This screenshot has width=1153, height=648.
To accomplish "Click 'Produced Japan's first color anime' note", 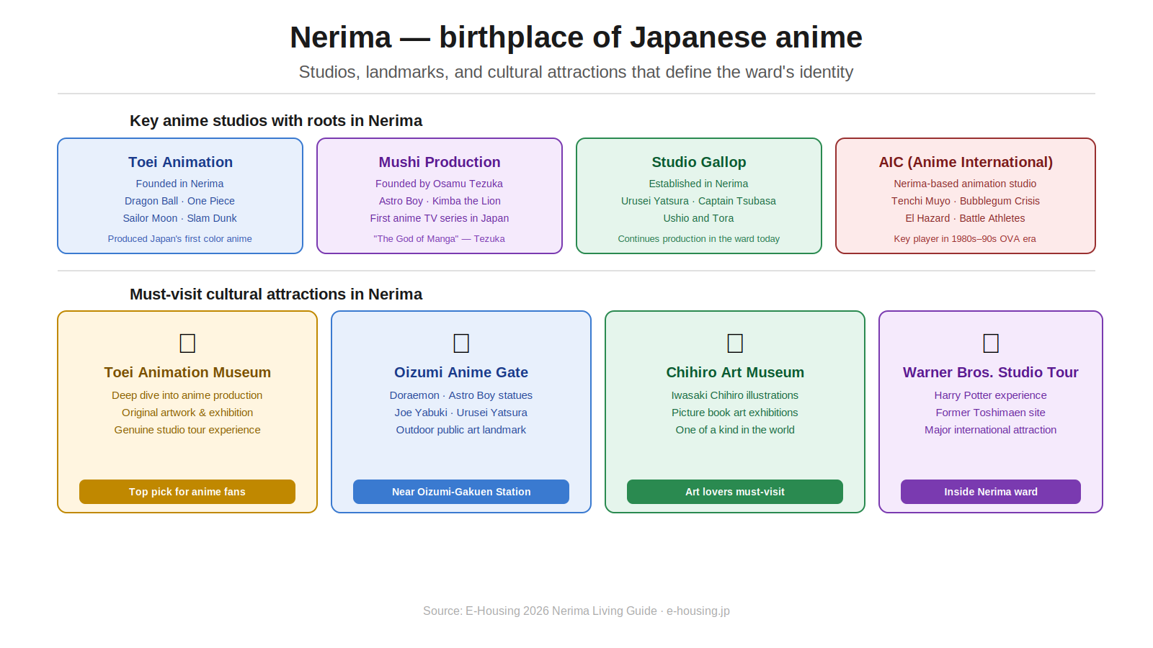I will 180,239.
